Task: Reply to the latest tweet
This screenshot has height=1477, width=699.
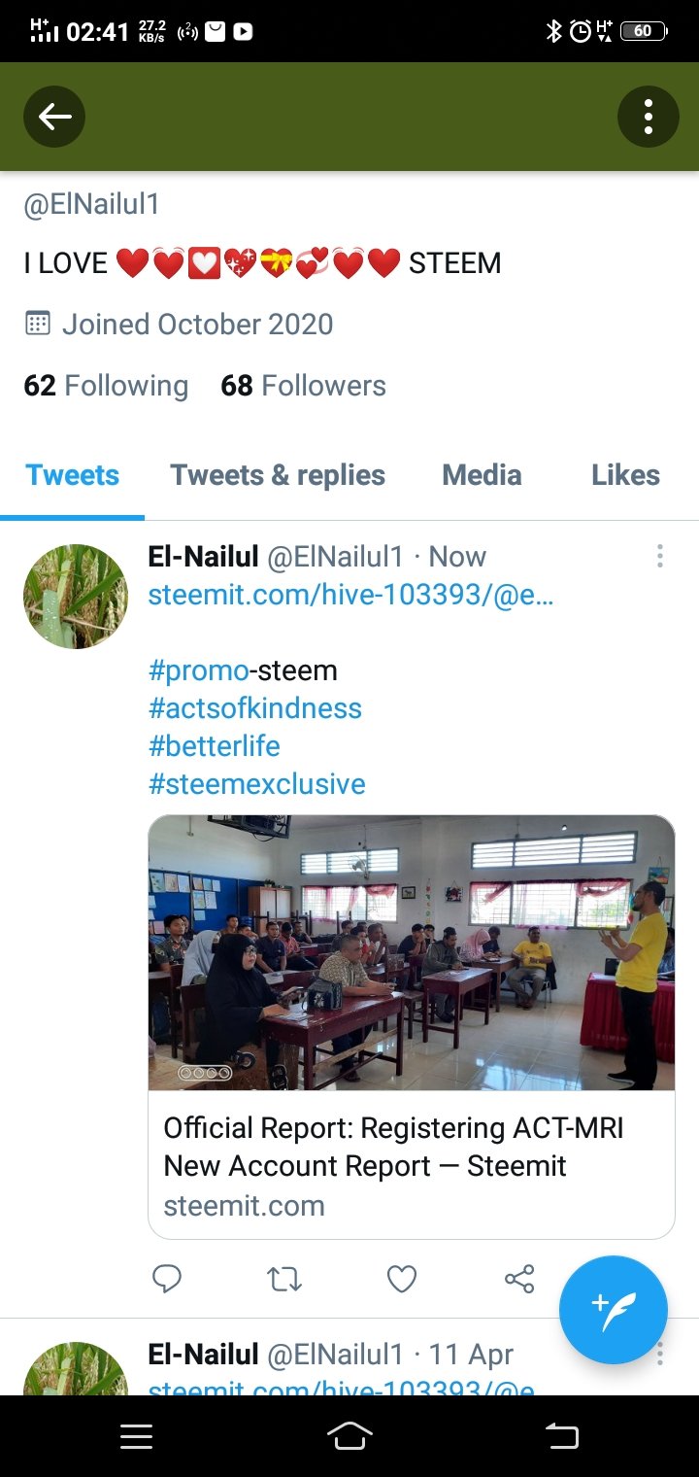Action: coord(167,1279)
